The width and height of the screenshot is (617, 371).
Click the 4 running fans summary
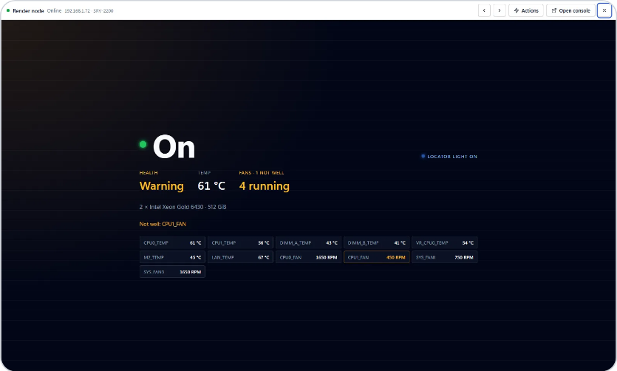[264, 185]
